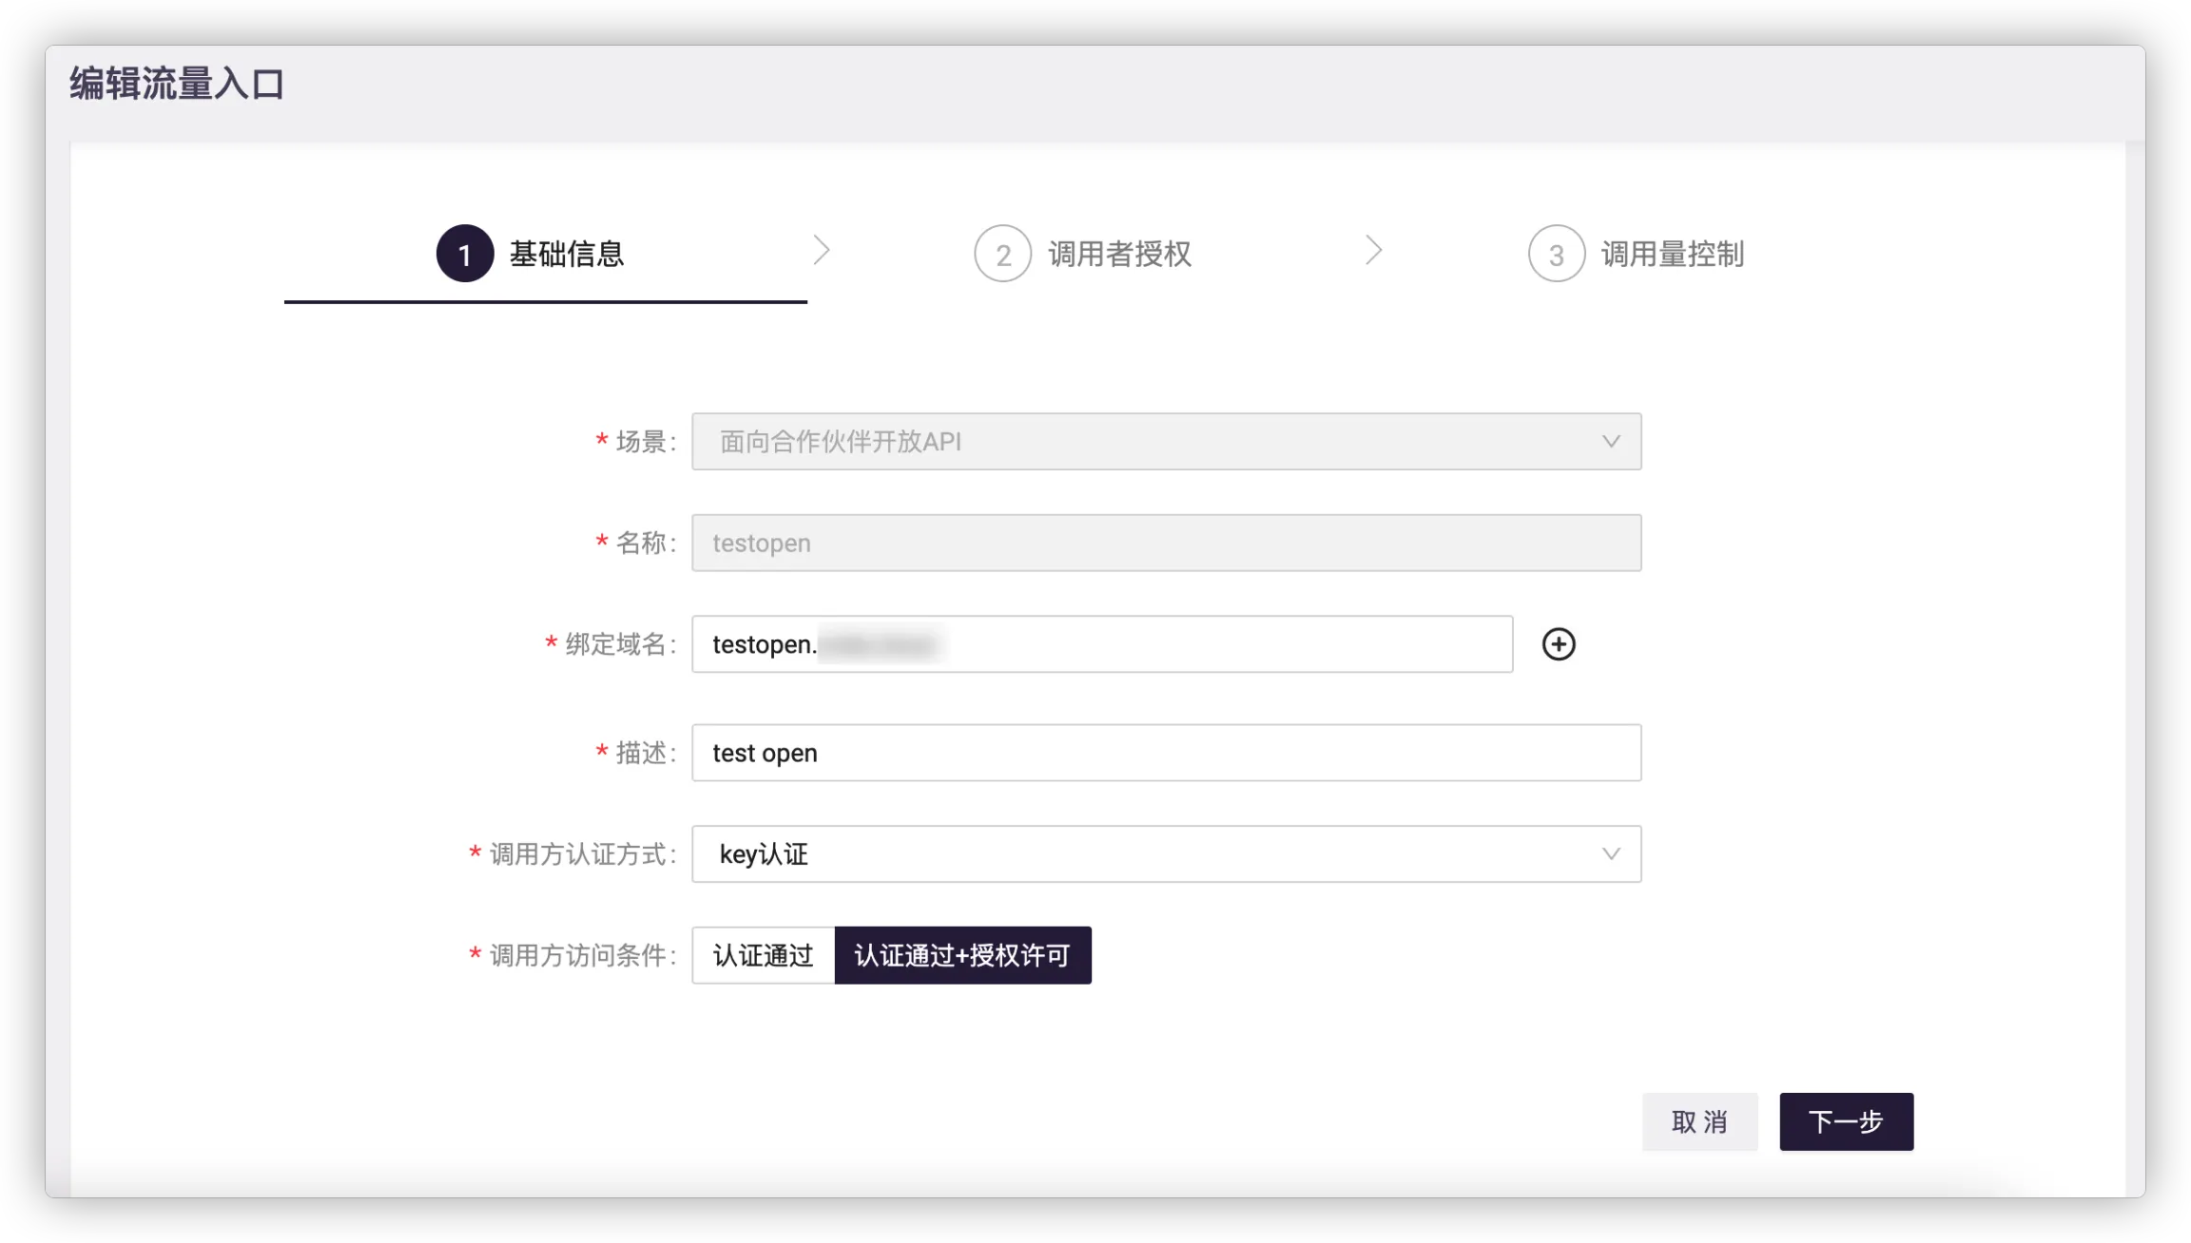Switch to 基础信息 step tab
Viewport: 2191px width, 1243px height.
(566, 254)
